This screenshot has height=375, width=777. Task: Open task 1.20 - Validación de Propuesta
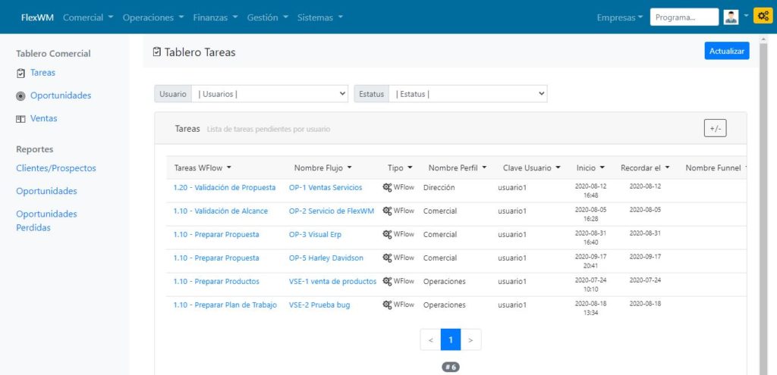pos(225,188)
